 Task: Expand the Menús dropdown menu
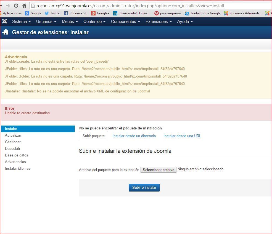pyautogui.click(x=70, y=22)
